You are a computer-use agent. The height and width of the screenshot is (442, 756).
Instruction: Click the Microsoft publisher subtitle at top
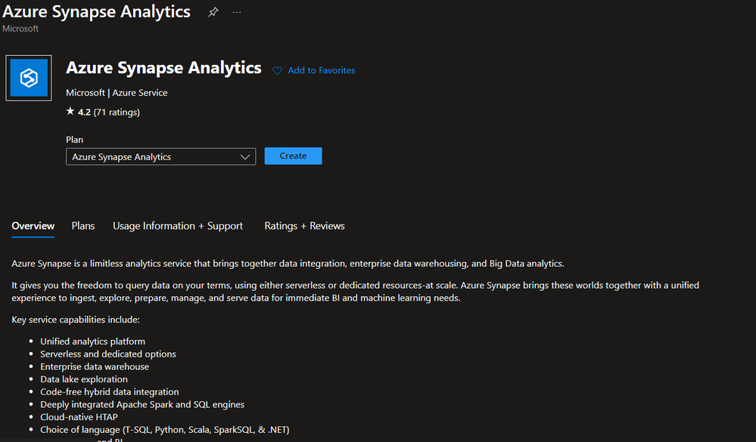click(20, 29)
